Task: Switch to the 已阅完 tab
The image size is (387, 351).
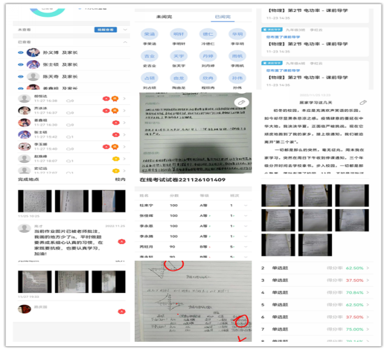Action: coord(223,17)
